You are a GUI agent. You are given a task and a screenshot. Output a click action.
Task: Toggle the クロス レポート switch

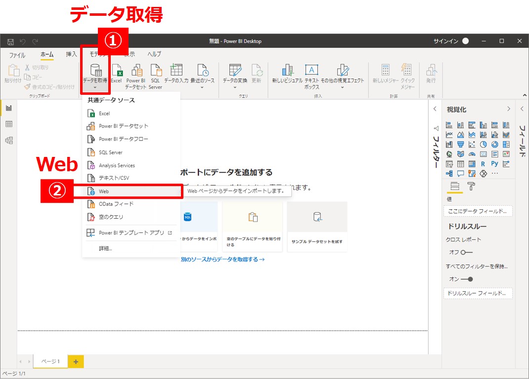[466, 252]
